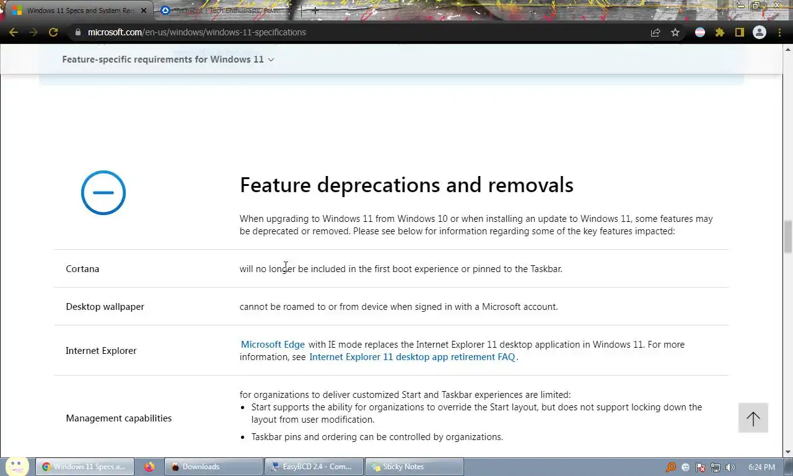Click the Cortana row label
This screenshot has width=793, height=476.
click(x=82, y=269)
